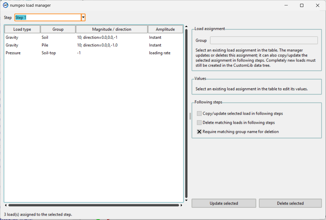
Task: Click the horizontal scrollbar left arrow
Action: [6, 205]
